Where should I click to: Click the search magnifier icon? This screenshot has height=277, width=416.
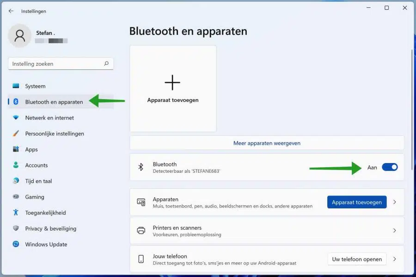tap(106, 63)
